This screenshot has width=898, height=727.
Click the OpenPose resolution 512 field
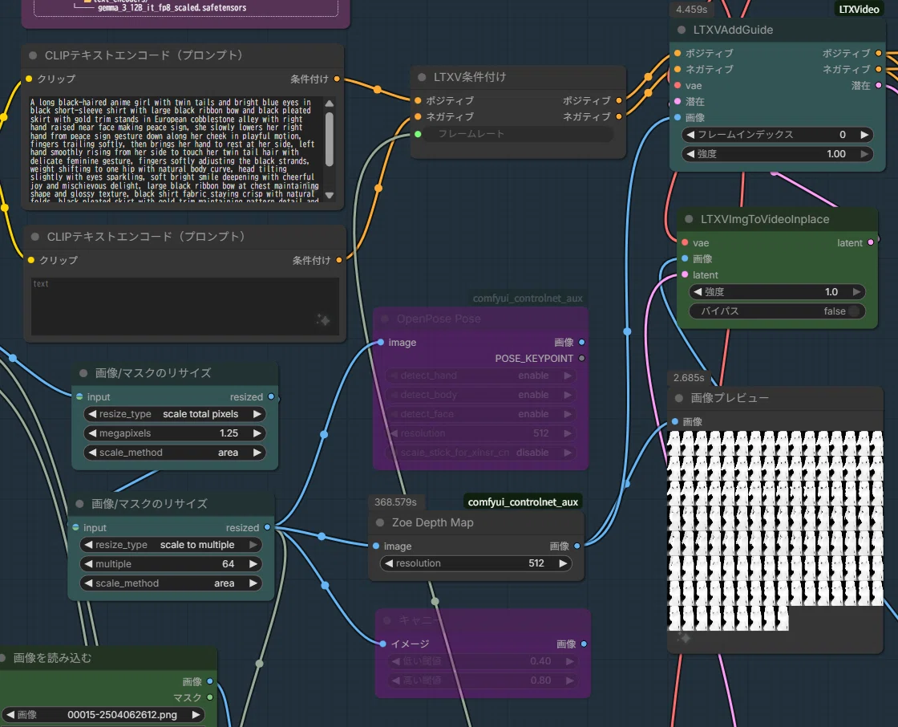coord(480,433)
